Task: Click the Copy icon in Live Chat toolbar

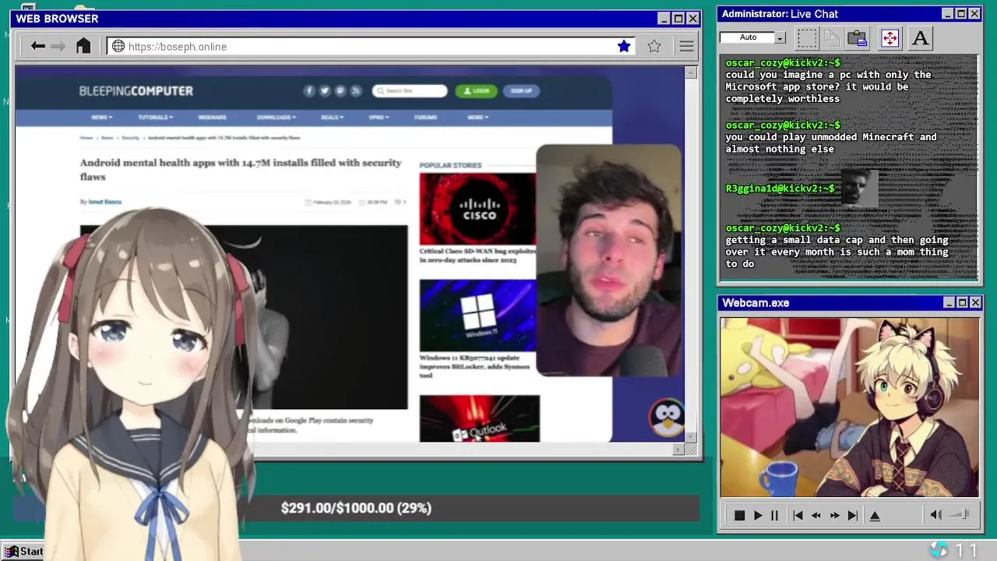Action: click(832, 37)
